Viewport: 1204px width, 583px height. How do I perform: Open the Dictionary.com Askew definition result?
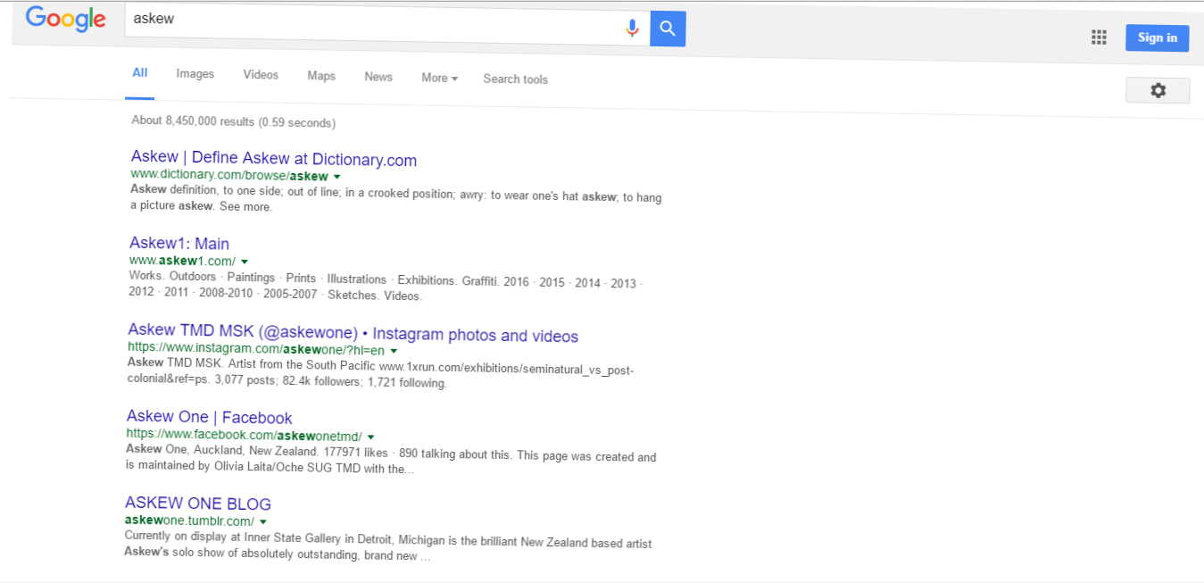(x=274, y=160)
